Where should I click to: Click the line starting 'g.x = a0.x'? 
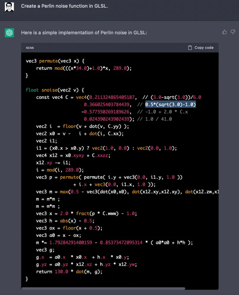click(x=82, y=257)
